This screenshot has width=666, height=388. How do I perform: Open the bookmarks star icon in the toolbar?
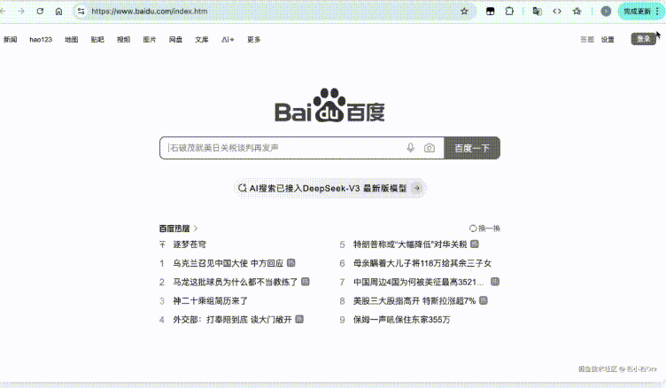pos(577,11)
